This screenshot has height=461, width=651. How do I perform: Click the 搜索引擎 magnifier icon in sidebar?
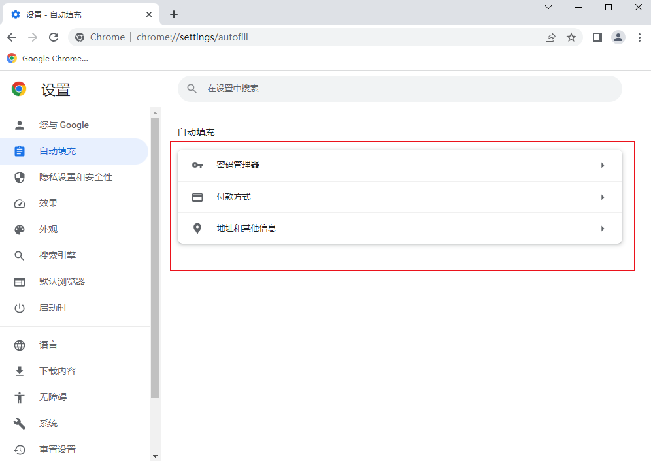[x=19, y=255]
